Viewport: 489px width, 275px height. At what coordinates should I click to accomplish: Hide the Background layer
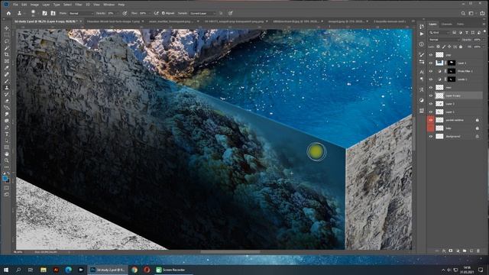coord(431,136)
